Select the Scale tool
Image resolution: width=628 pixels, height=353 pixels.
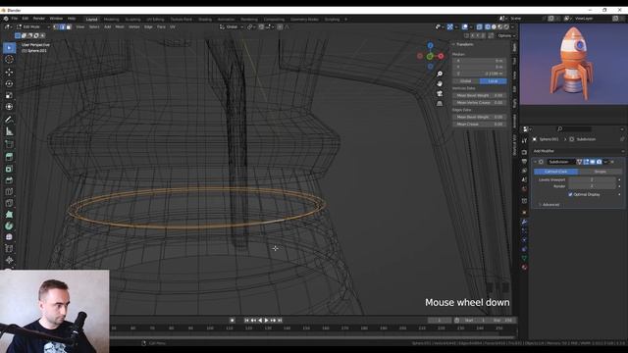[9, 95]
